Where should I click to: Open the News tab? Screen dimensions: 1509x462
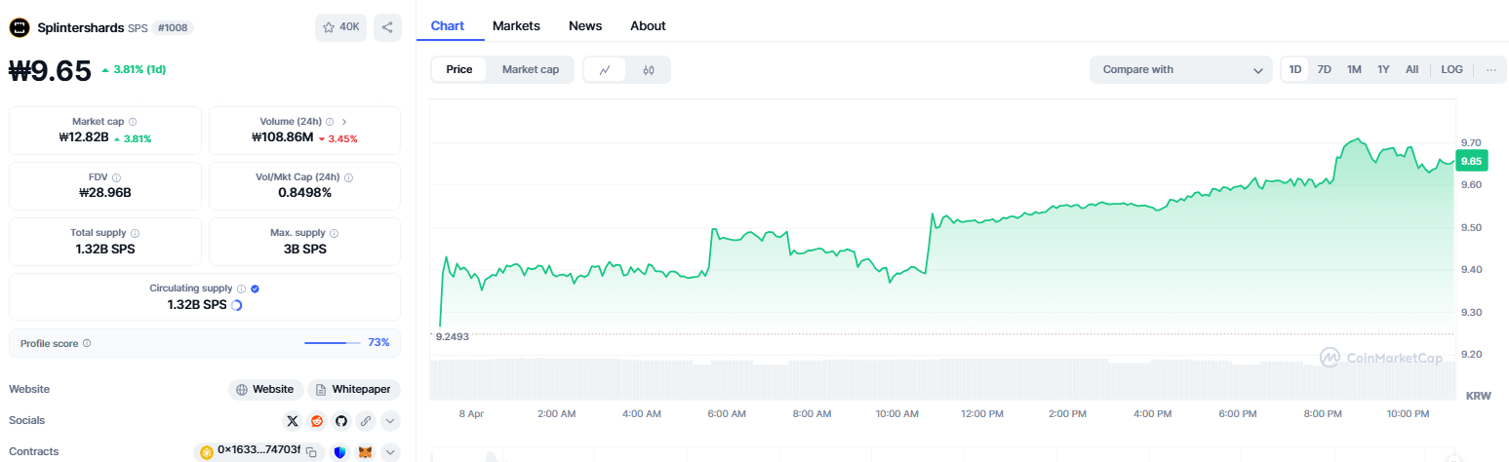585,26
